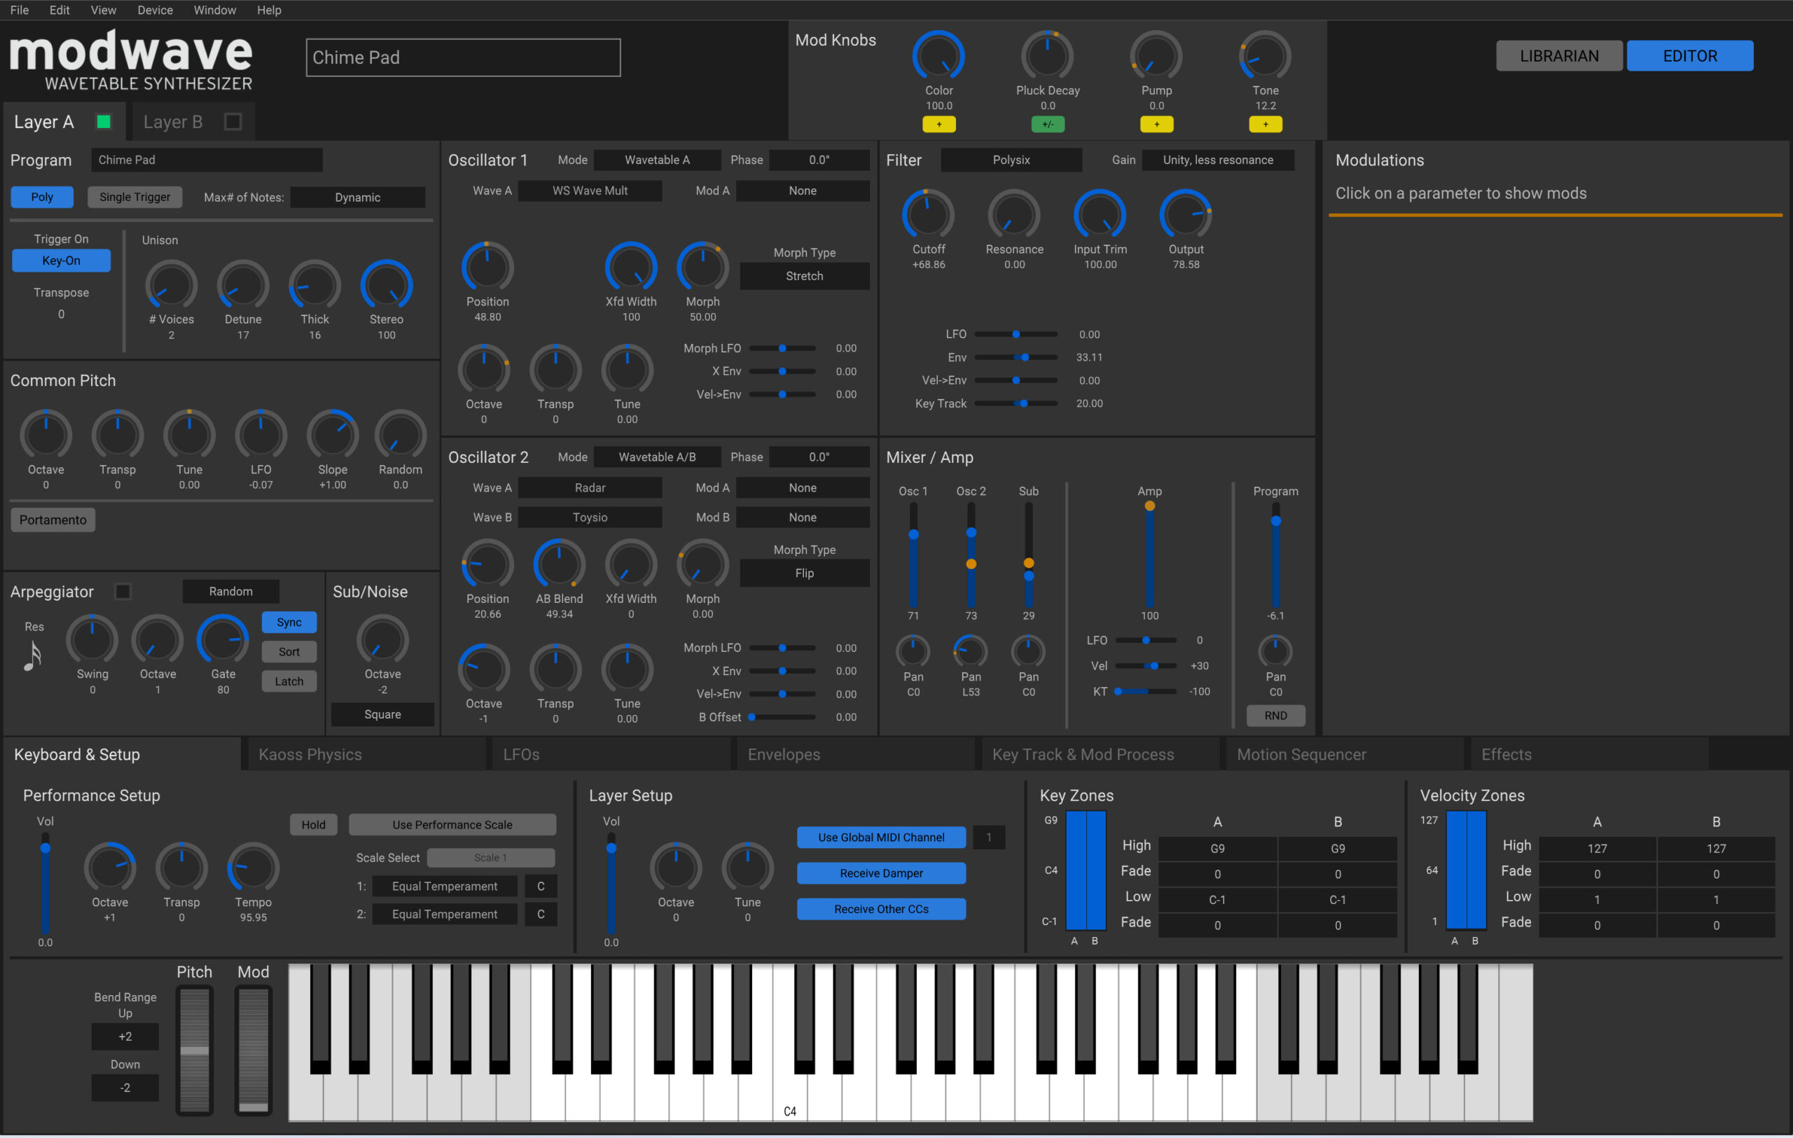Screen dimensions: 1793x1138
Task: Click the Osc 2 Pan knob in Mixer
Action: [x=970, y=652]
